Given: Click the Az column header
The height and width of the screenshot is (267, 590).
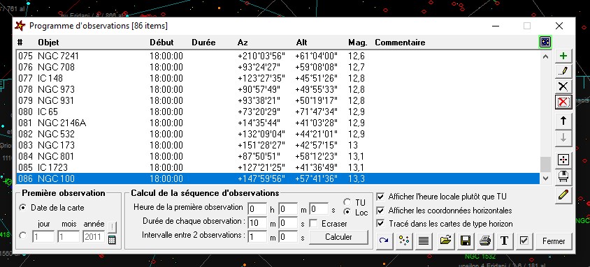Looking at the screenshot, I should (243, 43).
